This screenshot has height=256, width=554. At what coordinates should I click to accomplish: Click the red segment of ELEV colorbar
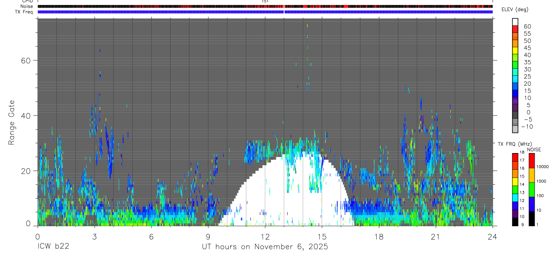pyautogui.click(x=515, y=29)
